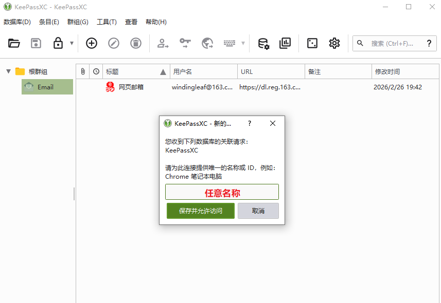Select the 根群组 root group

point(38,71)
